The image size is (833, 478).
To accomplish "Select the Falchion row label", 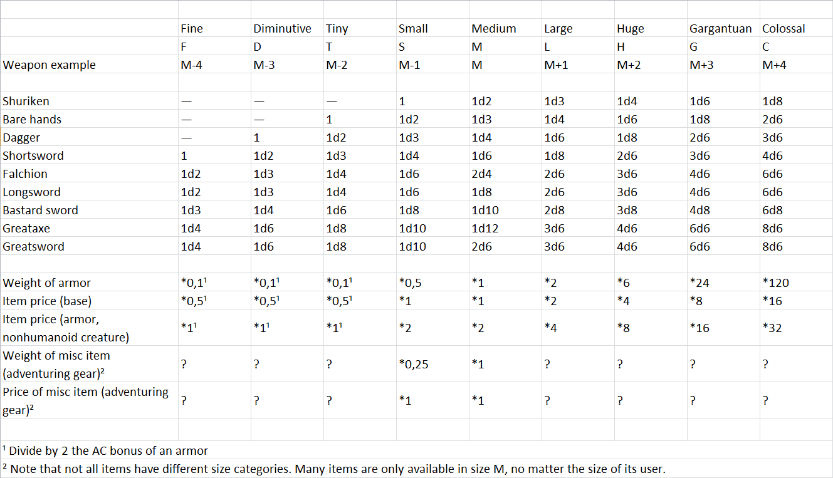I will point(25,174).
